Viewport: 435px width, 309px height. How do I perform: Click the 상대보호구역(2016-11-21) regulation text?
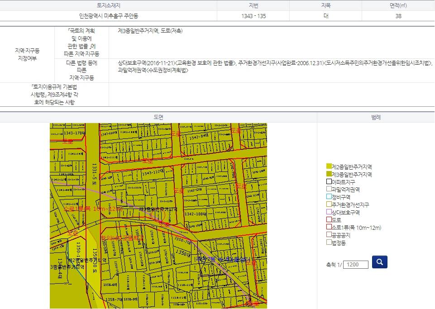point(177,63)
